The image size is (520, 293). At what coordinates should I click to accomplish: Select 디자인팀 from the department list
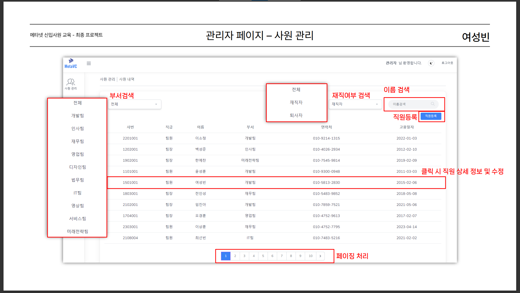77,167
